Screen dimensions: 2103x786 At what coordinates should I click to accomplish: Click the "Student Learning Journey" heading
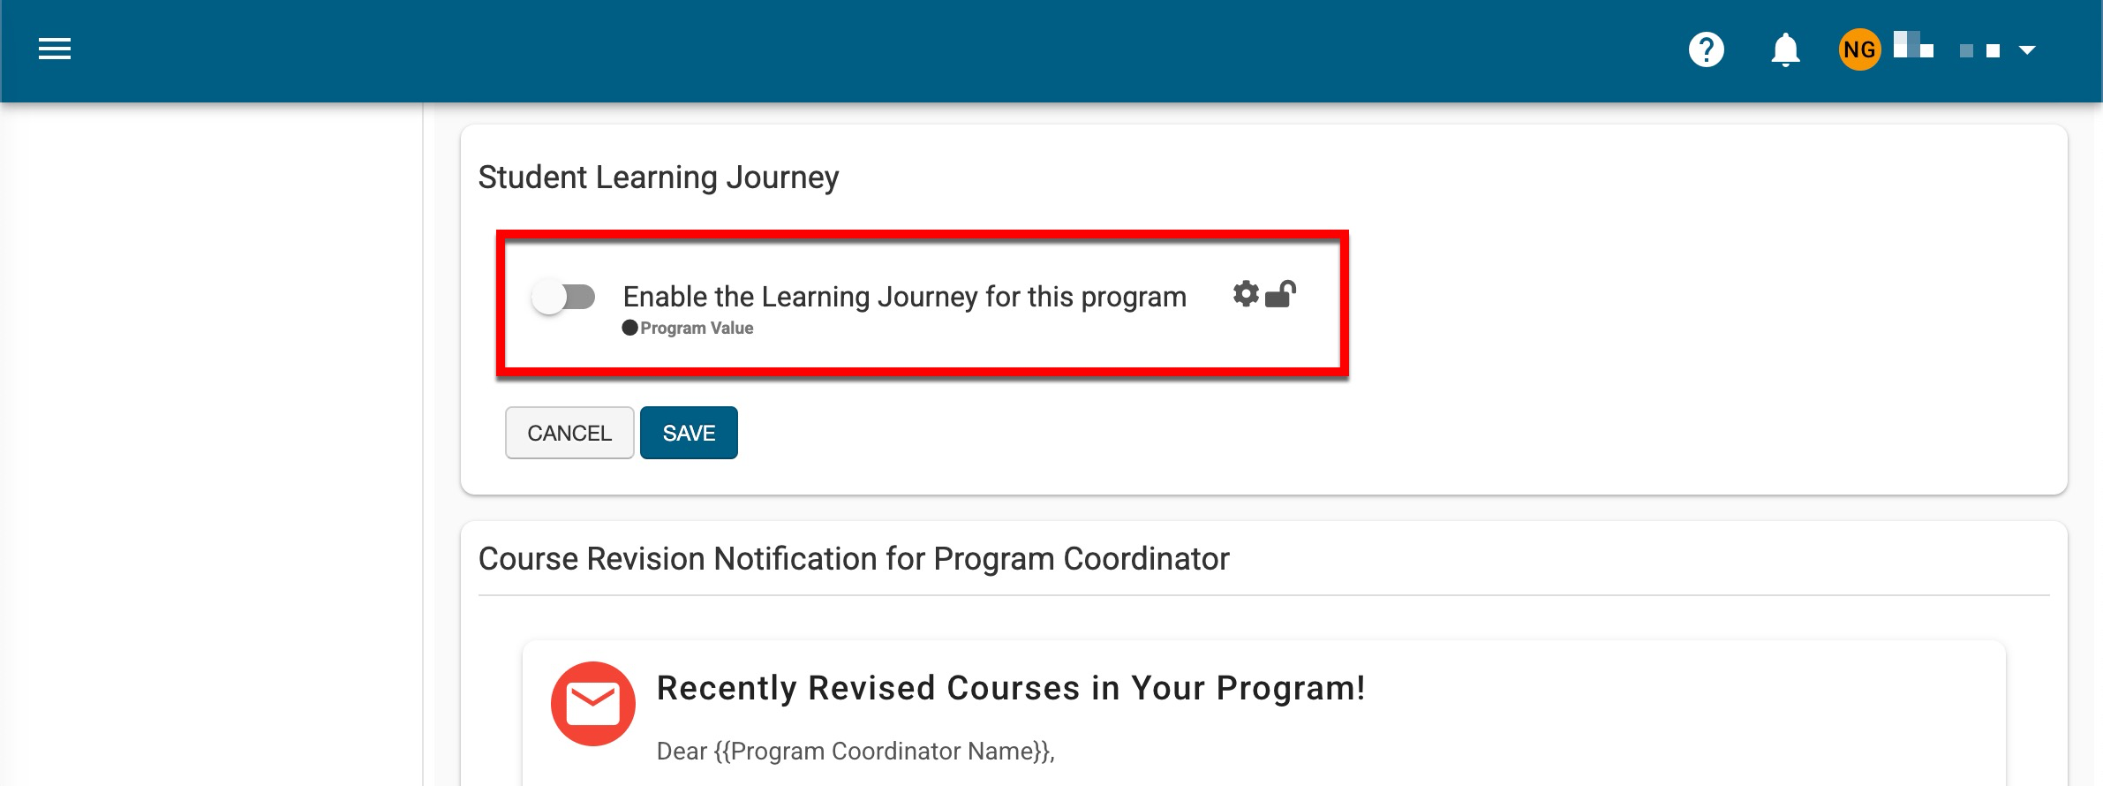[658, 178]
